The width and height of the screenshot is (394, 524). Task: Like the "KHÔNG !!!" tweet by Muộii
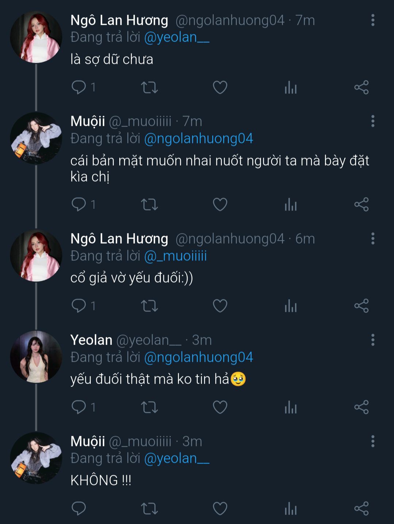(220, 508)
